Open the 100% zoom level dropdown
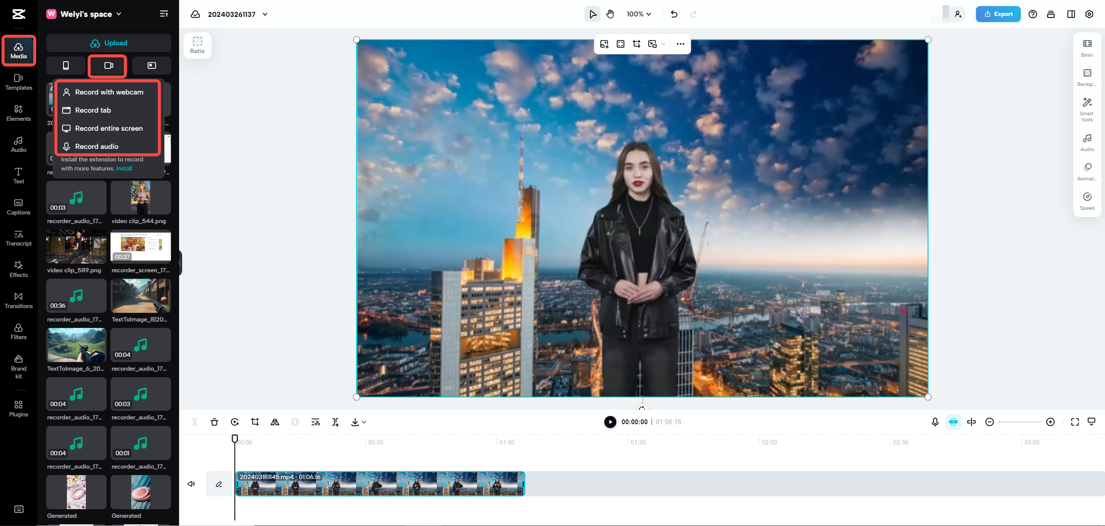The height and width of the screenshot is (526, 1105). (639, 14)
